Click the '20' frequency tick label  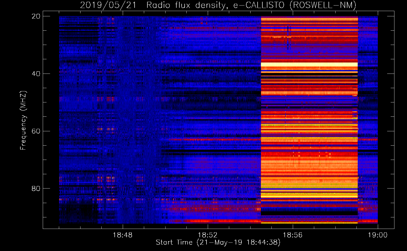point(36,16)
